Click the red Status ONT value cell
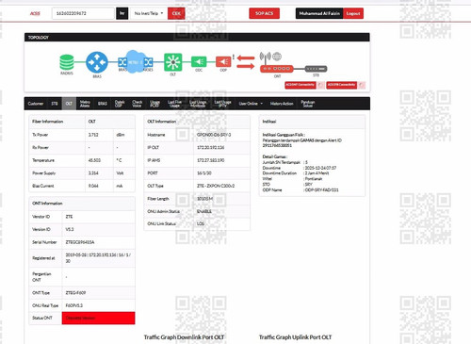Viewport: 471px width, 344px height. (x=98, y=318)
